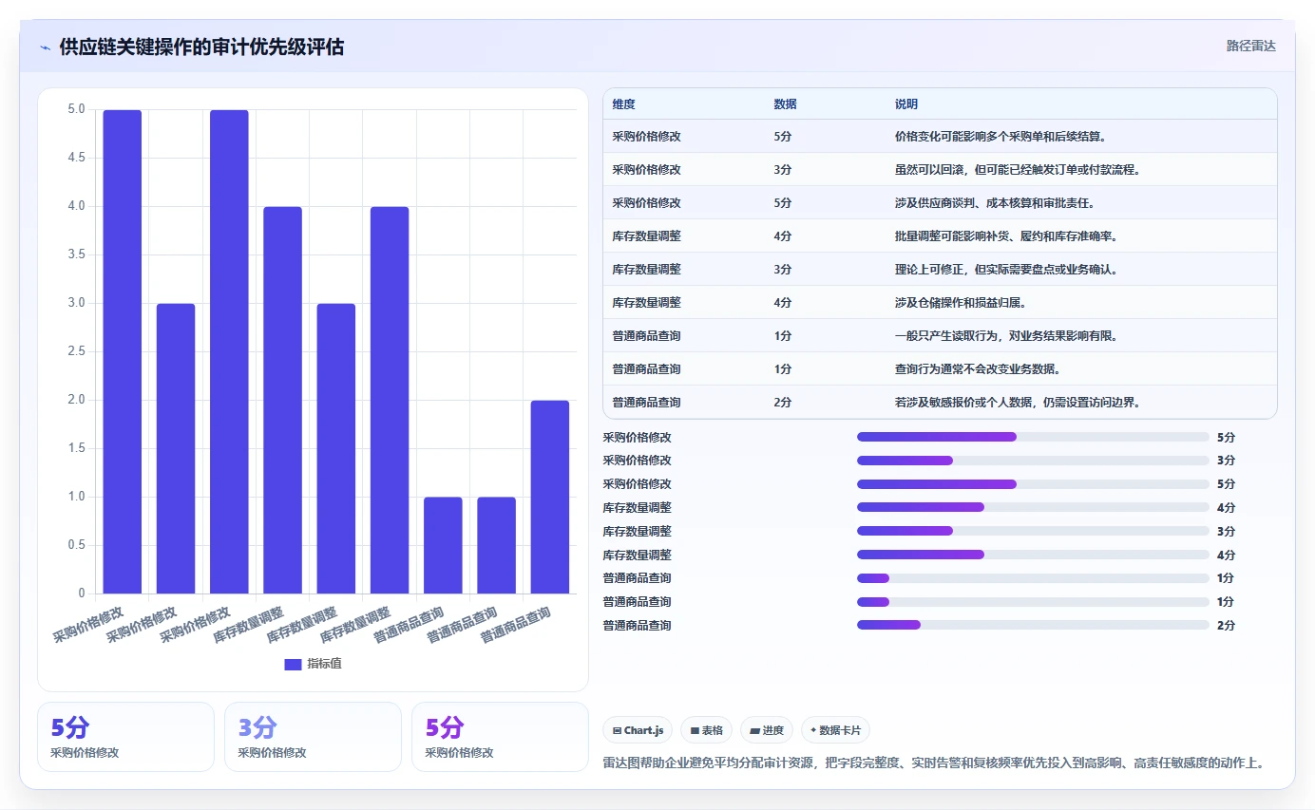Toggle the 指标值 legend entry under the chart

pos(313,664)
